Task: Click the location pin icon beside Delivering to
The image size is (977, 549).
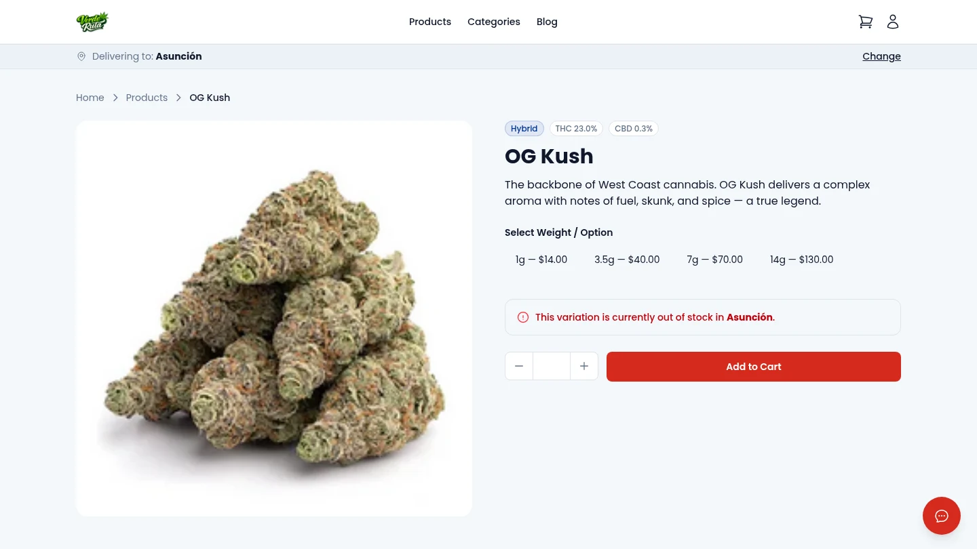Action: [81, 56]
